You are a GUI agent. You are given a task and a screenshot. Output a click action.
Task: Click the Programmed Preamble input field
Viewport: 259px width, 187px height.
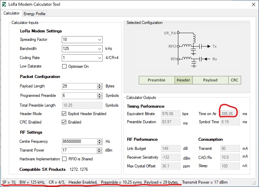coord(80,96)
